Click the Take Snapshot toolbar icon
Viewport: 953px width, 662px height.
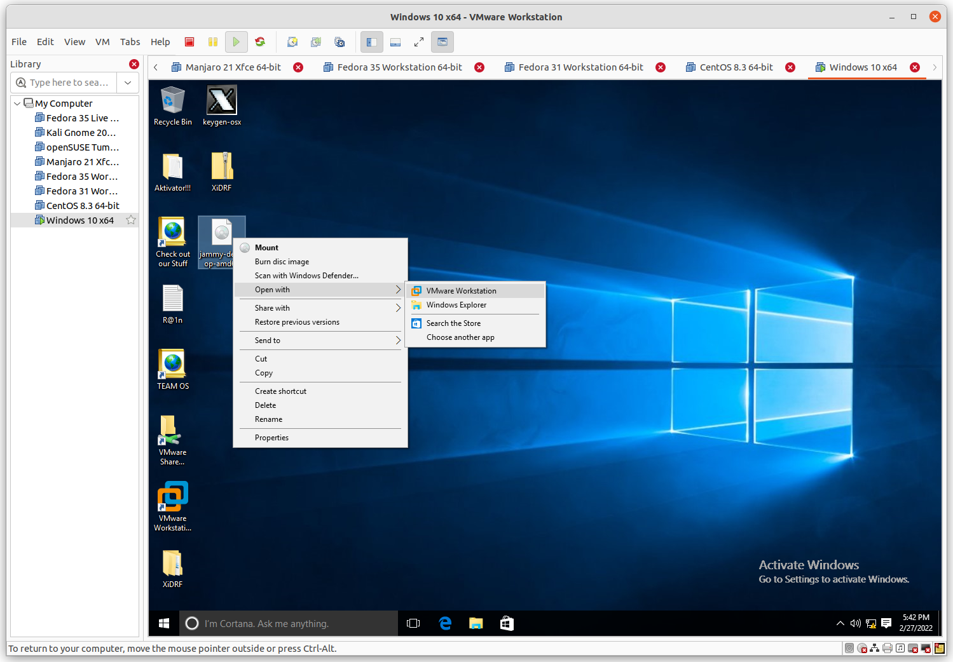pos(292,42)
